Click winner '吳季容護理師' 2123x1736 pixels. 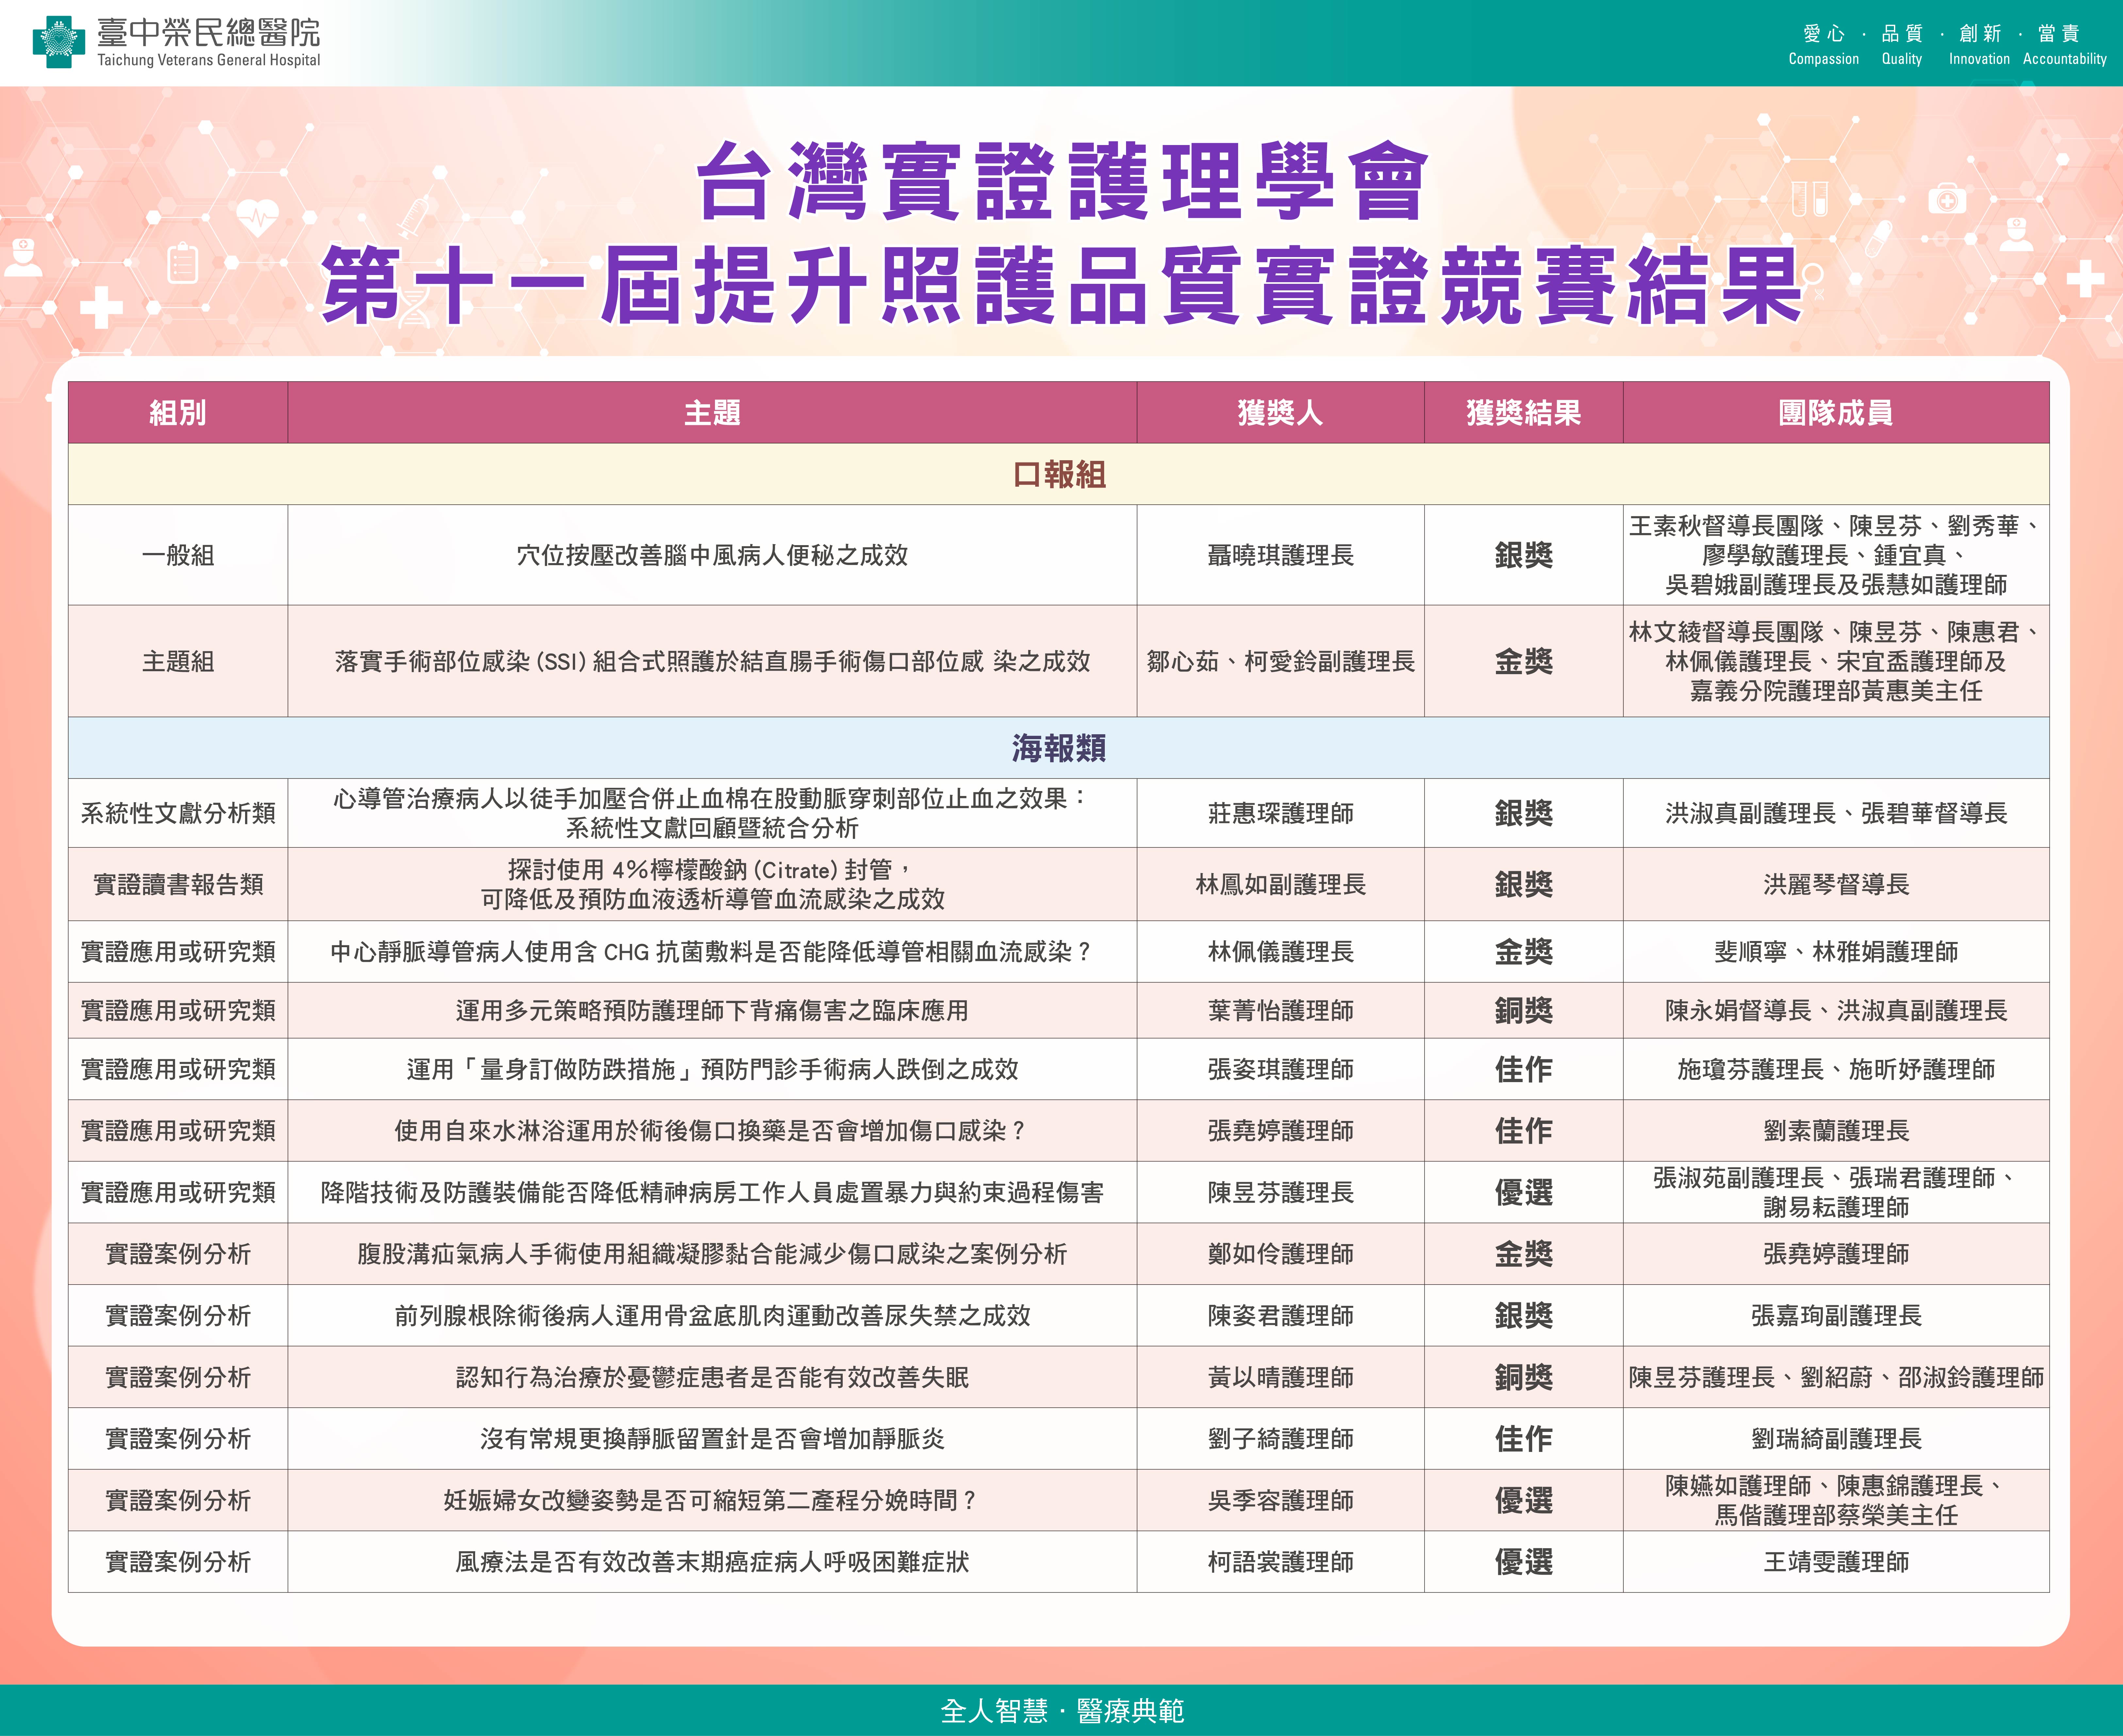1281,1500
